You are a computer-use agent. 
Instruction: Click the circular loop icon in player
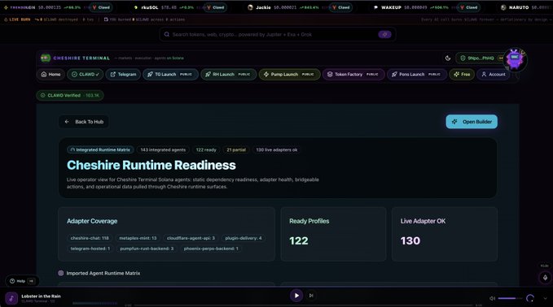tap(529, 298)
